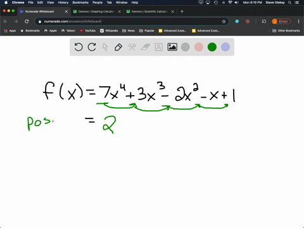Close the Desmos Graphing Calculator tab
Image resolution: width=304 pixels, height=228 pixels.
point(120,11)
